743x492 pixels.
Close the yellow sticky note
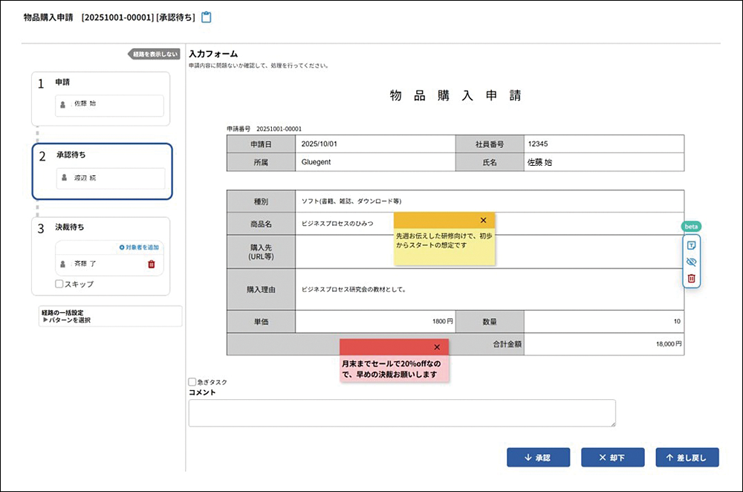[483, 220]
